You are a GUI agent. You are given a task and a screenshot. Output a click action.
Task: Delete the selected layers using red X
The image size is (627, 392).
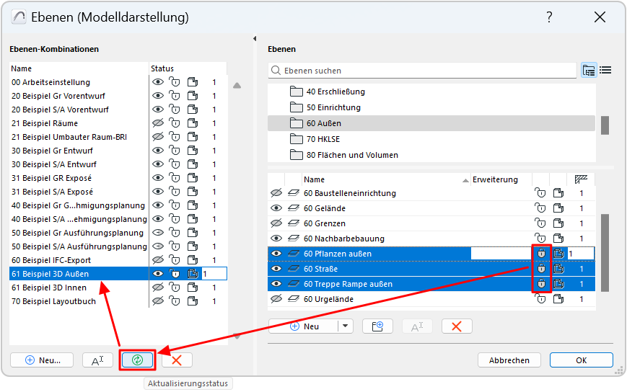tap(456, 326)
